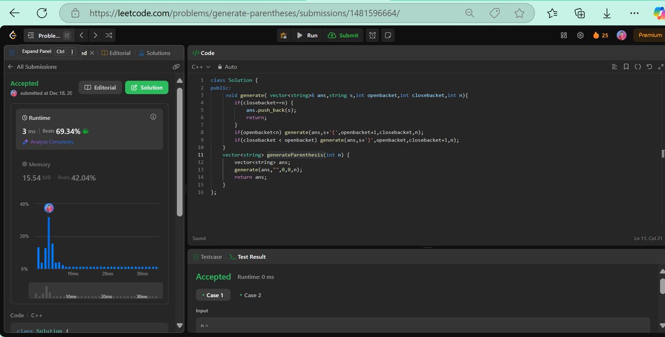Click 'Runtime: 0 ms' text
Image resolution: width=665 pixels, height=337 pixels.
tap(255, 277)
